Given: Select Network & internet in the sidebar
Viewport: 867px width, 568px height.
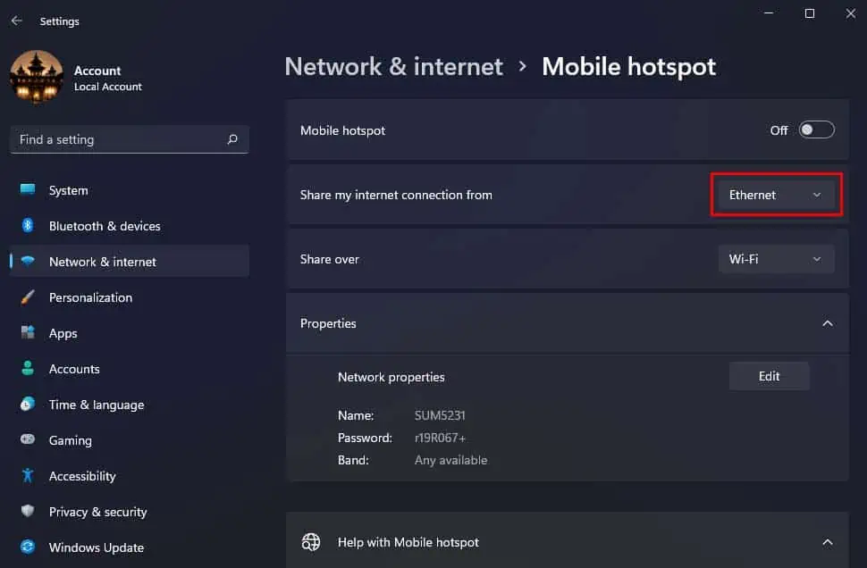Looking at the screenshot, I should pyautogui.click(x=103, y=262).
